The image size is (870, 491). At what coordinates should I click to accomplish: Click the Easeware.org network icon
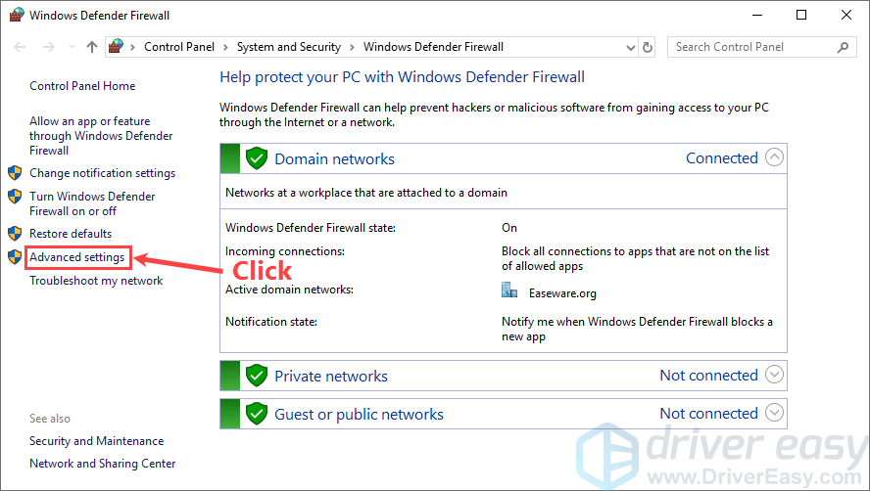click(509, 290)
